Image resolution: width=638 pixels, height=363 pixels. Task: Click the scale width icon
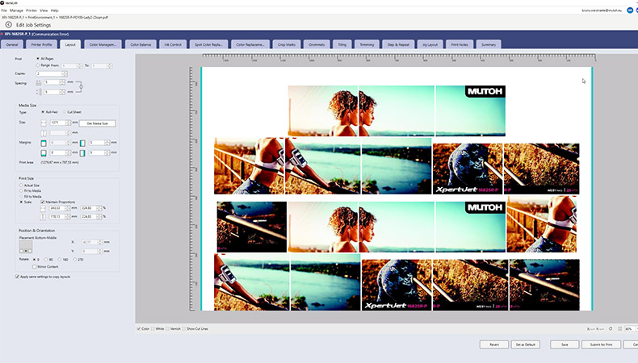point(43,208)
